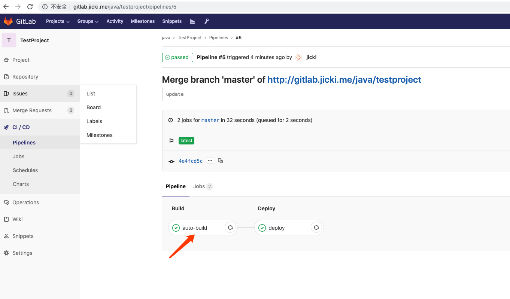Switch to the Jobs tab
Viewport: 510px width, 299px height.
click(x=199, y=186)
